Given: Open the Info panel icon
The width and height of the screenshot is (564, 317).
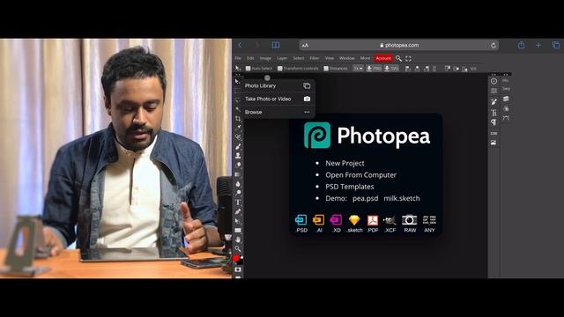Looking at the screenshot, I should tap(493, 81).
